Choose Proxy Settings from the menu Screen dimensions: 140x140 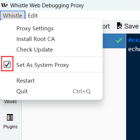(35, 29)
